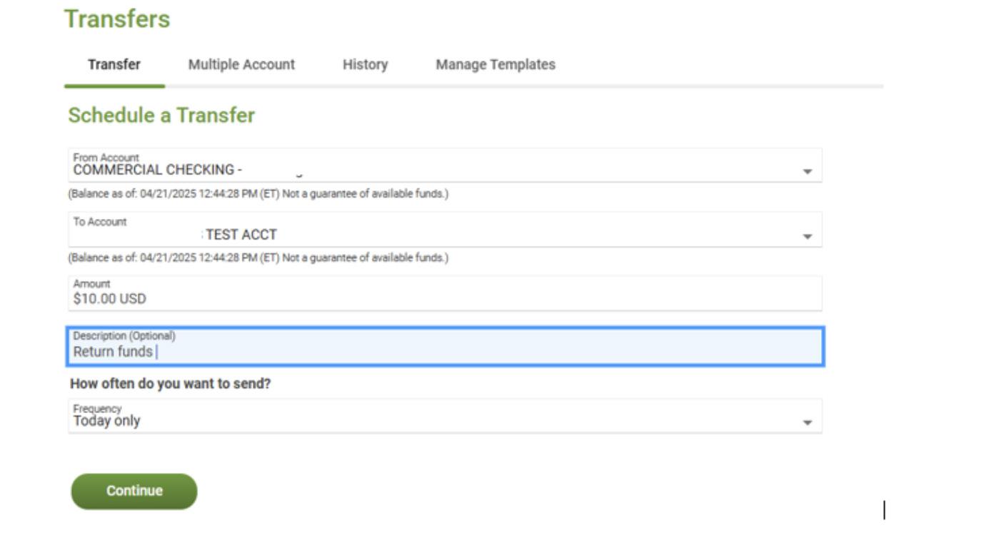Click the balance note under From Account
This screenshot has width=1001, height=533.
(x=258, y=194)
